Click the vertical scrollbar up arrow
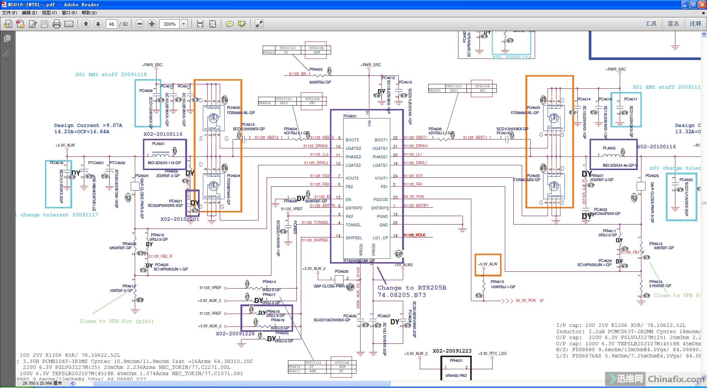707x388 pixels. [704, 35]
